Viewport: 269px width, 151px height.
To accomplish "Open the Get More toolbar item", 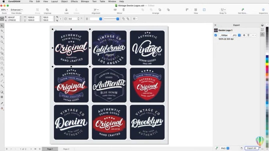I will [243, 10].
